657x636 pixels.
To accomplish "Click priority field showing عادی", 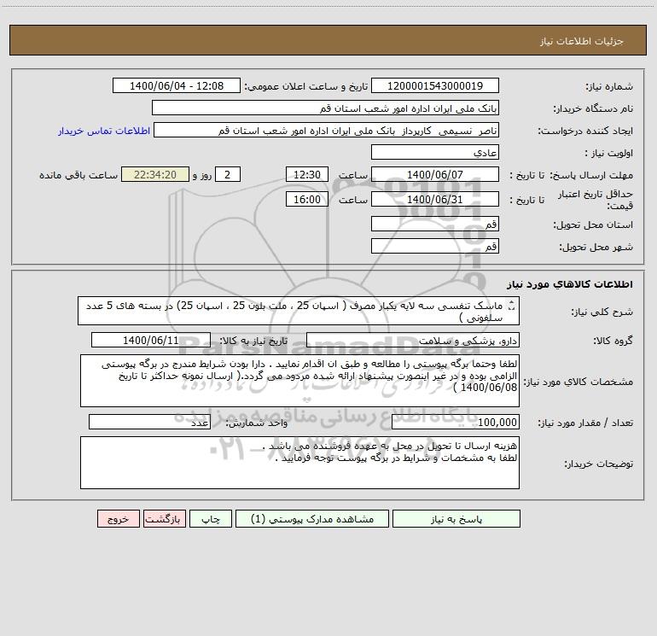I will pos(435,152).
